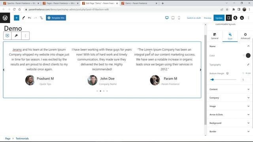Click the Update button

tap(219, 18)
